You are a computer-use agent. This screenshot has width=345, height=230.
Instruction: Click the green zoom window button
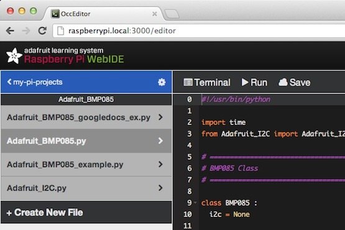coord(34,11)
